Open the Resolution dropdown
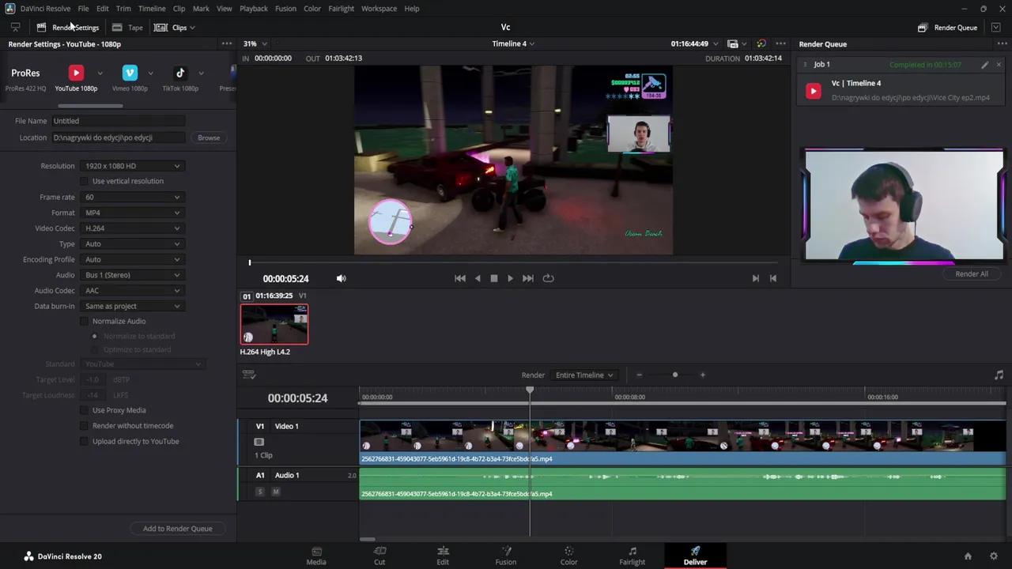This screenshot has width=1012, height=569. [132, 166]
